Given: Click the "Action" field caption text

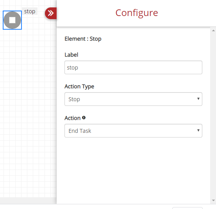Looking at the screenshot, I should coord(73,118).
